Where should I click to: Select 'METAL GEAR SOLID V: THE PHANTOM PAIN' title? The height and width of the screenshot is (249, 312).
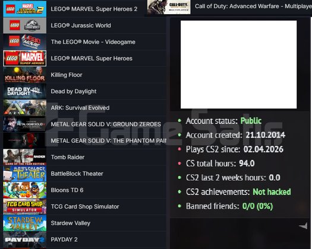(x=108, y=141)
